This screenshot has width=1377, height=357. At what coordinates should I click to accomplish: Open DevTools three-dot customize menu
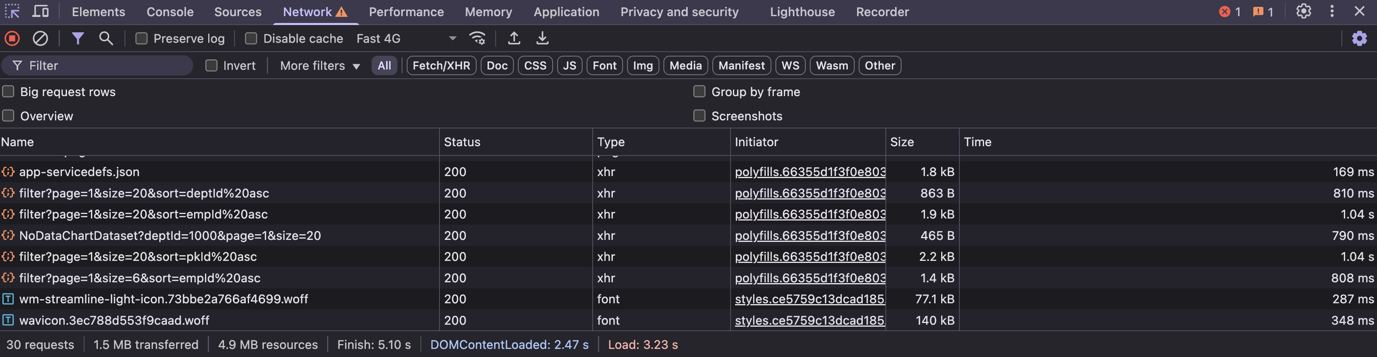[1332, 11]
